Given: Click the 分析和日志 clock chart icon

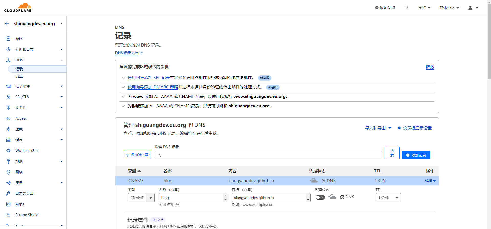Looking at the screenshot, I should coord(8,49).
